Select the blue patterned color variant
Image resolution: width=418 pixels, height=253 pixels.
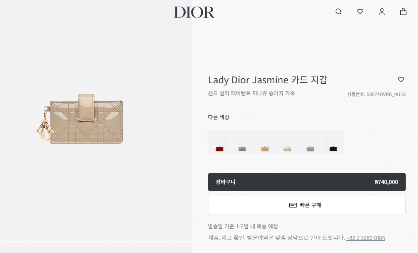pos(310,142)
